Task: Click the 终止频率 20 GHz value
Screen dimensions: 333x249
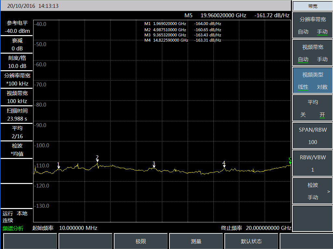Action: pyautogui.click(x=268, y=228)
